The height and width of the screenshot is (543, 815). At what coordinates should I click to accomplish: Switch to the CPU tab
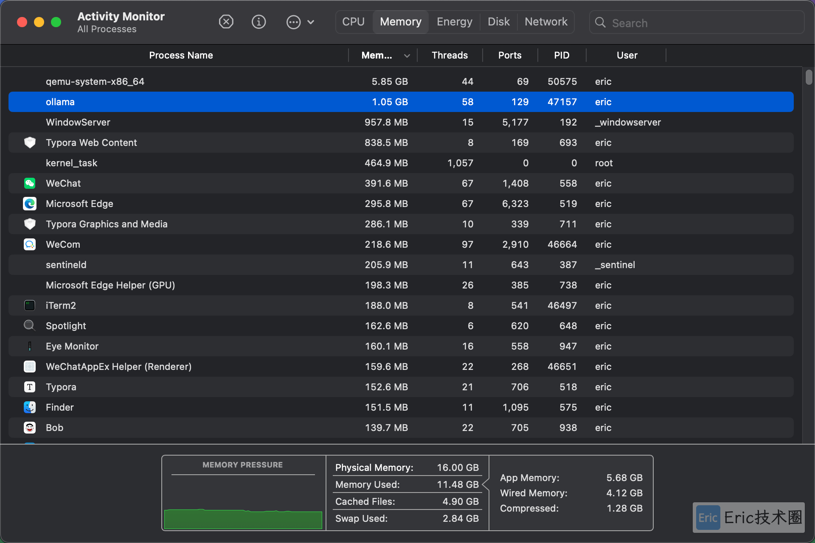pyautogui.click(x=354, y=22)
